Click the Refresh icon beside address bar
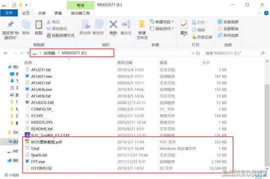Screen dimensions: 270x179 pos(198,53)
